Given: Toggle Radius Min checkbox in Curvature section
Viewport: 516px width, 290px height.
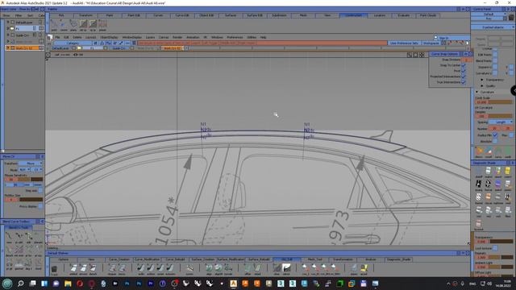Looking at the screenshot, I should point(495,135).
